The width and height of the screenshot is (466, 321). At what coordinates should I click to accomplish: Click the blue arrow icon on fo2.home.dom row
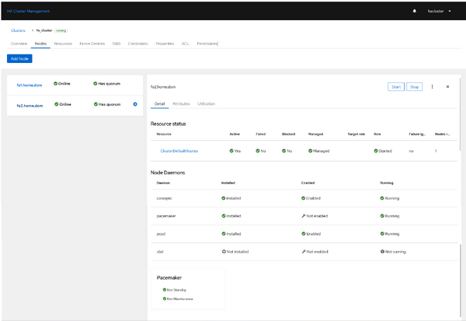click(x=135, y=104)
